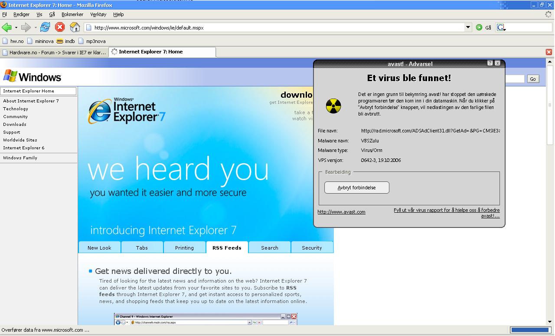The width and height of the screenshot is (555, 336).
Task: Go back with the green arrow
Action: [7, 27]
